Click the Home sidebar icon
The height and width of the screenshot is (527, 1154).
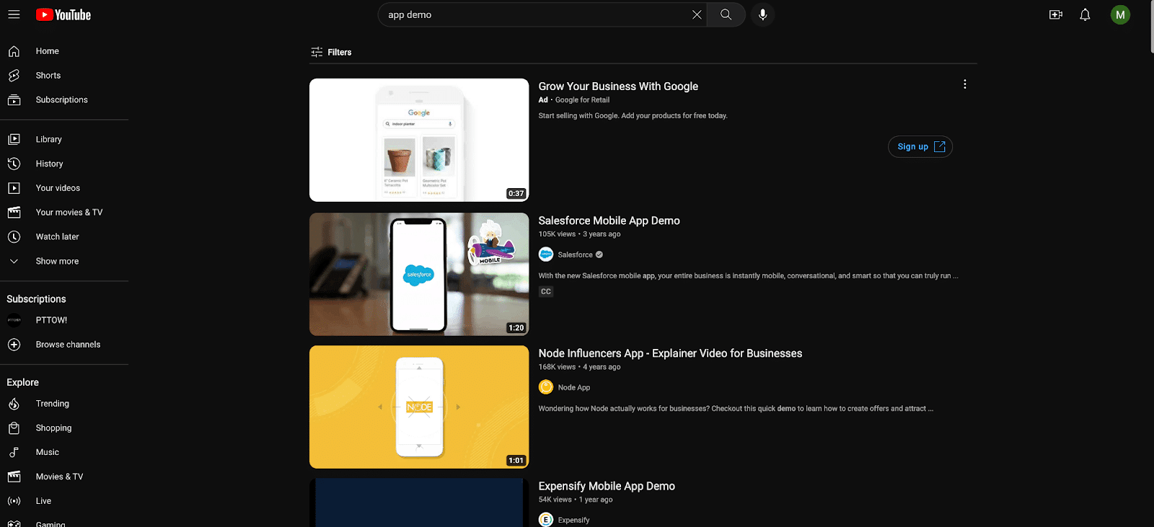[x=14, y=51]
